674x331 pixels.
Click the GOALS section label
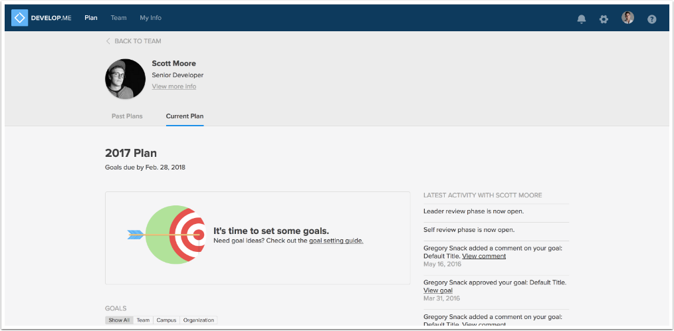116,308
